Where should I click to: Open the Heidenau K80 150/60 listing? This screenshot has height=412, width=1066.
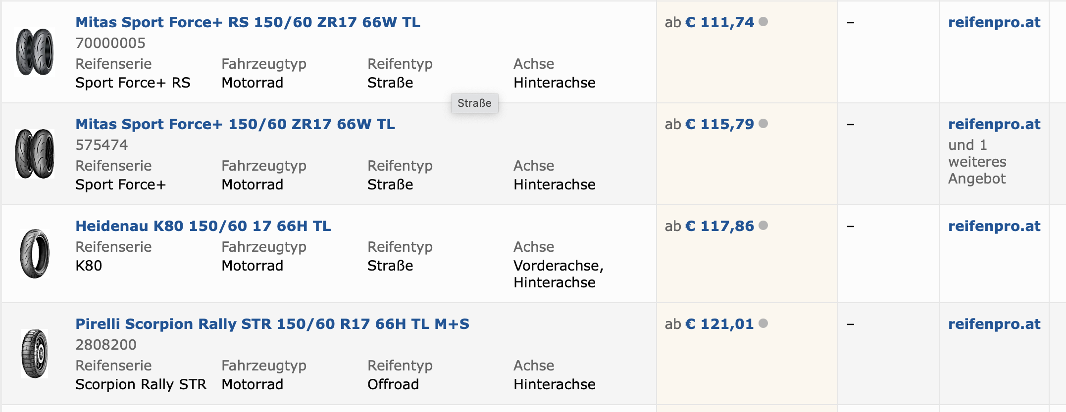pyautogui.click(x=203, y=226)
